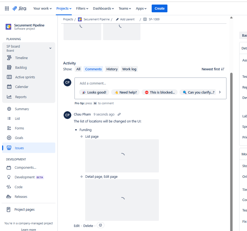
Task: Click the Securement Pipeline project avatar in sidebar
Action: tap(8, 27)
